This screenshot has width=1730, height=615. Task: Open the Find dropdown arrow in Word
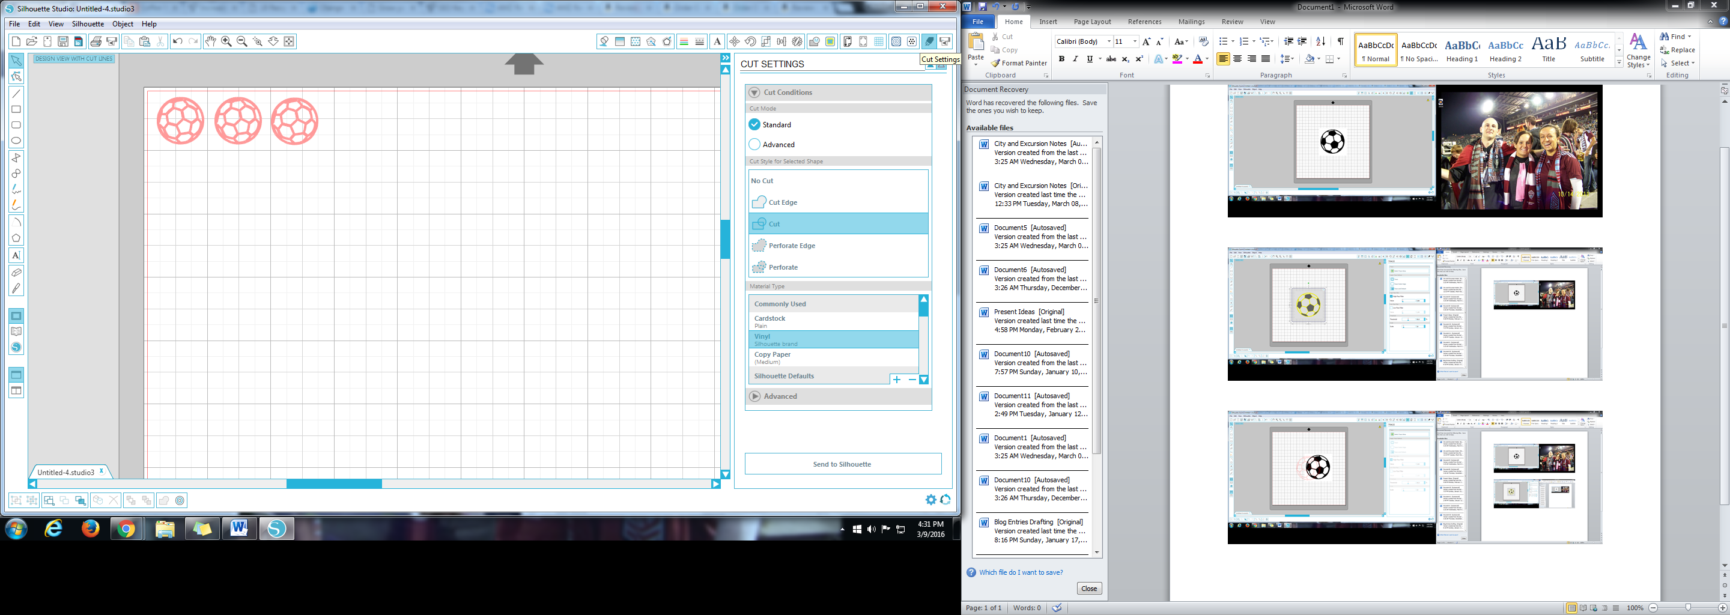[1689, 37]
